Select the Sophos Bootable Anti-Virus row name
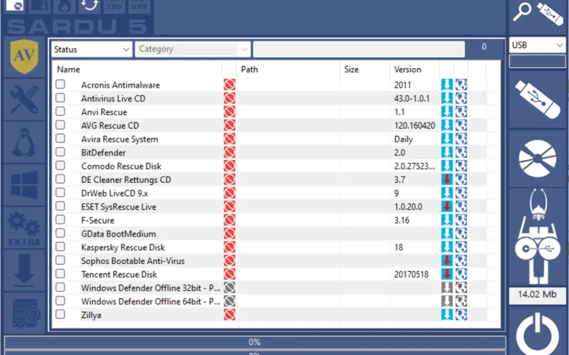The image size is (569, 355). click(133, 261)
